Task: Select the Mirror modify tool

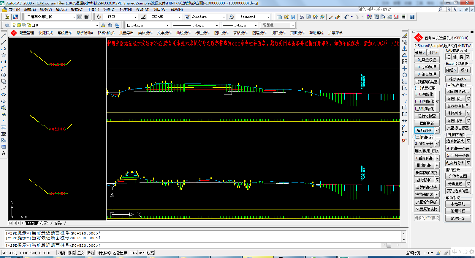Action: (405, 49)
